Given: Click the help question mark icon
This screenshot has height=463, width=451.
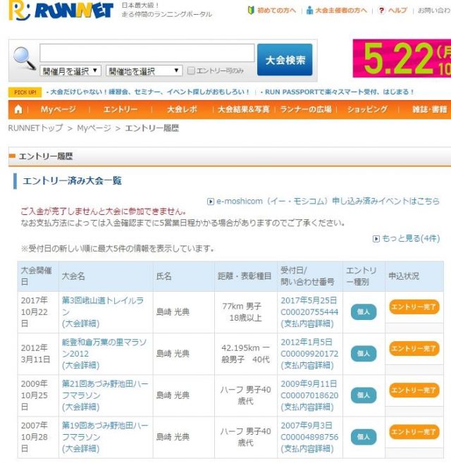Looking at the screenshot, I should 382,11.
